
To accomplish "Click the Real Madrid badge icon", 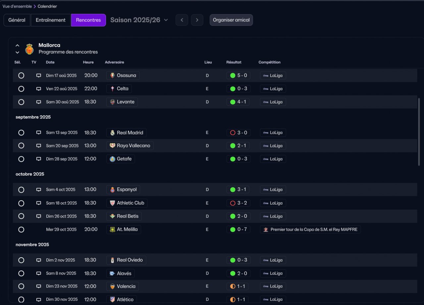I will 113,133.
